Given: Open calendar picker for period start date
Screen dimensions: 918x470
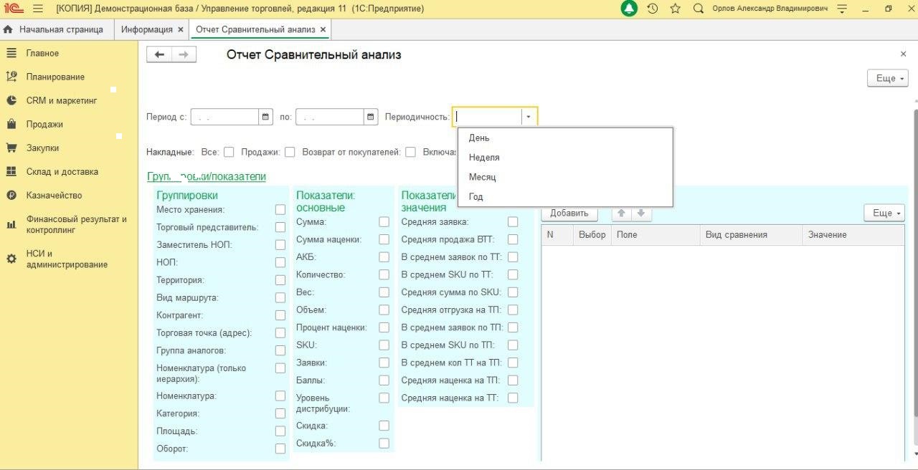Looking at the screenshot, I should [265, 117].
